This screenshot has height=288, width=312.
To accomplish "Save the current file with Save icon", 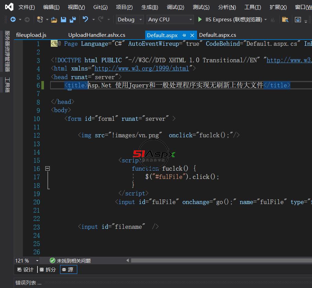I will 63,20.
